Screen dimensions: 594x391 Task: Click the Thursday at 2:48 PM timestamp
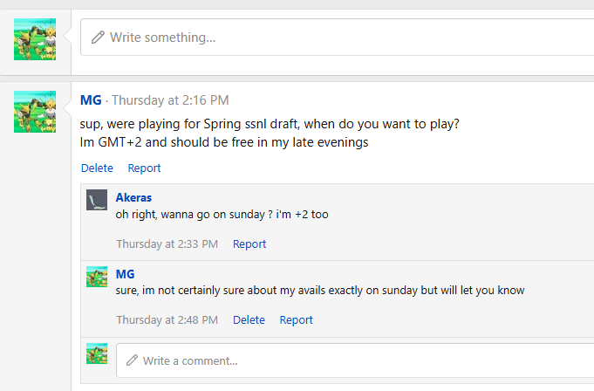click(x=167, y=320)
